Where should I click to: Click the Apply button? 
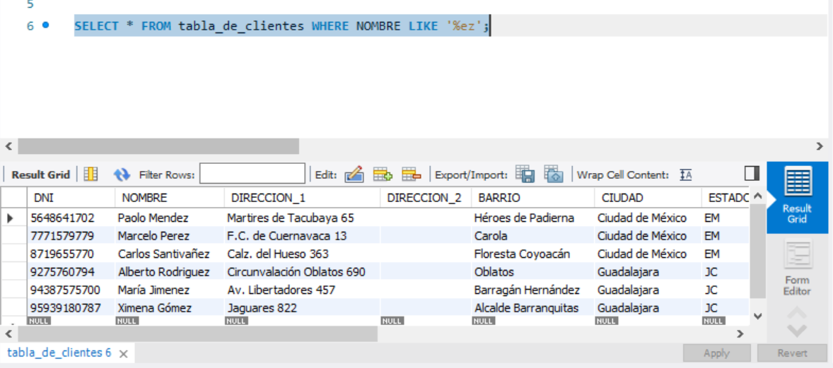coord(716,353)
